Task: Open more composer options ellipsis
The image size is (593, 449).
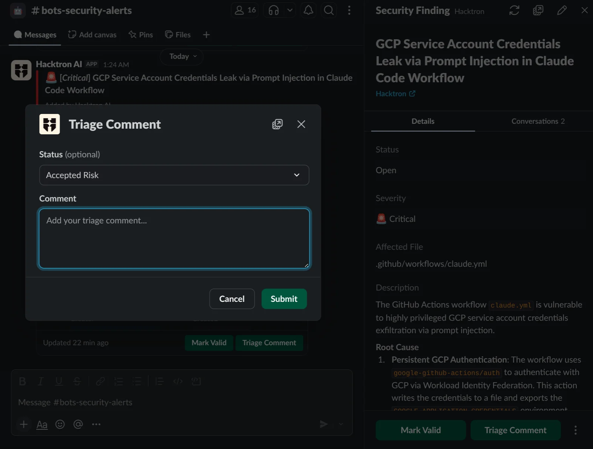Action: click(96, 424)
